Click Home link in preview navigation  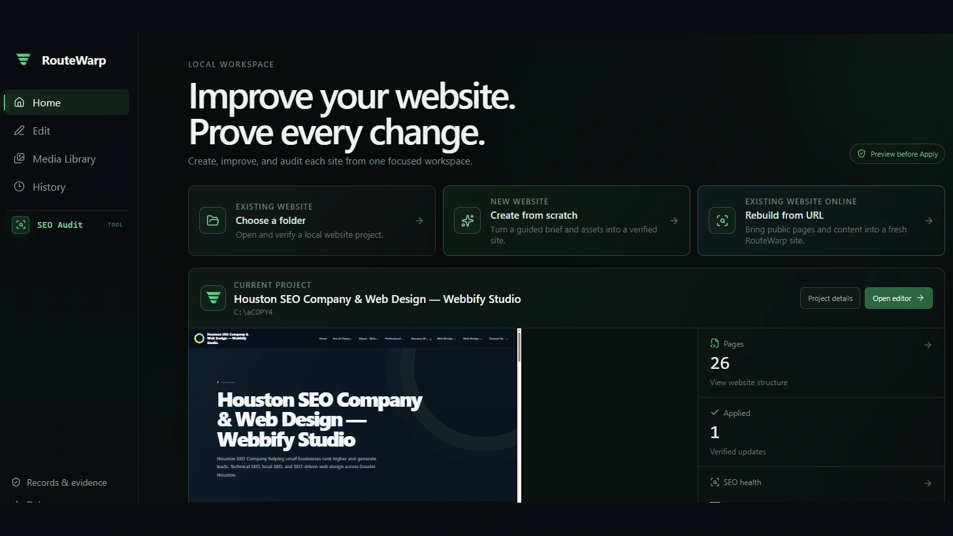coord(323,339)
